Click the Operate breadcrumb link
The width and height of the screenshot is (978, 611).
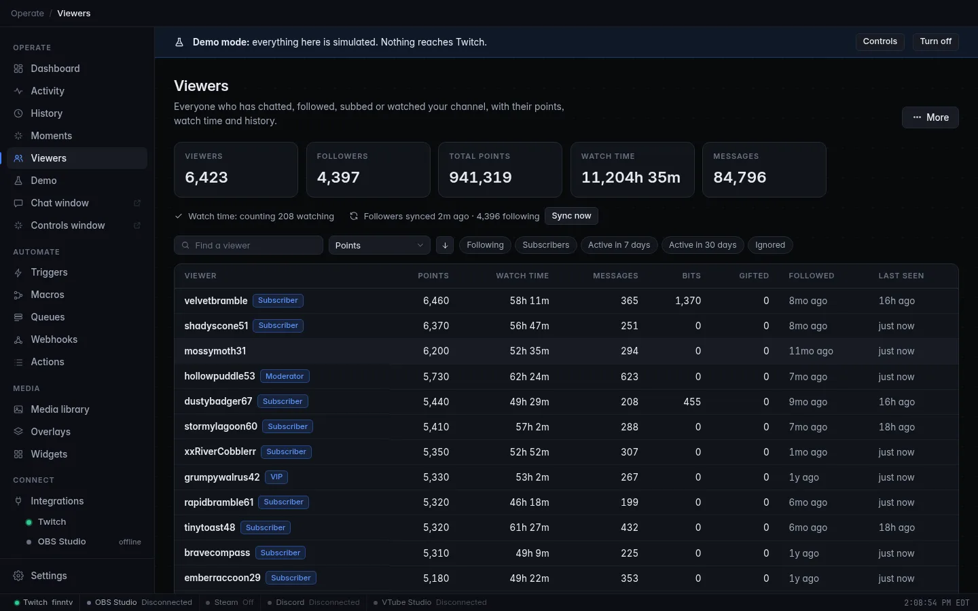27,13
